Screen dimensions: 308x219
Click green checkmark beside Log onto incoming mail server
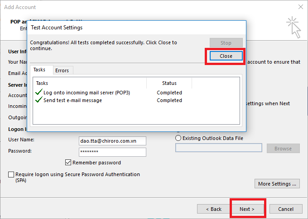point(38,93)
